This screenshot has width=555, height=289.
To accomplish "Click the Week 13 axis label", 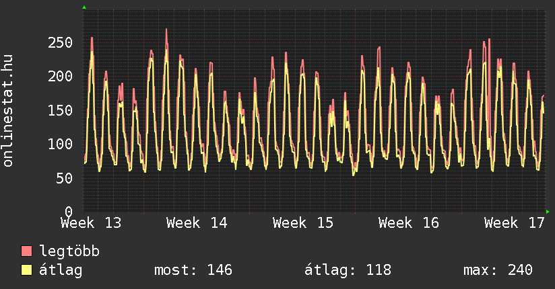I will tap(92, 222).
